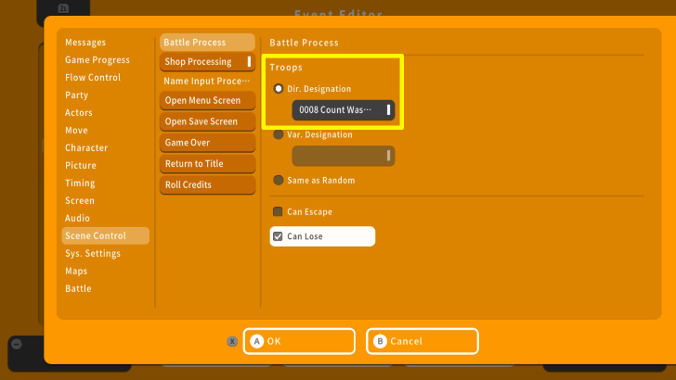The image size is (676, 380).
Task: Choose the Roll Credits command
Action: click(206, 185)
